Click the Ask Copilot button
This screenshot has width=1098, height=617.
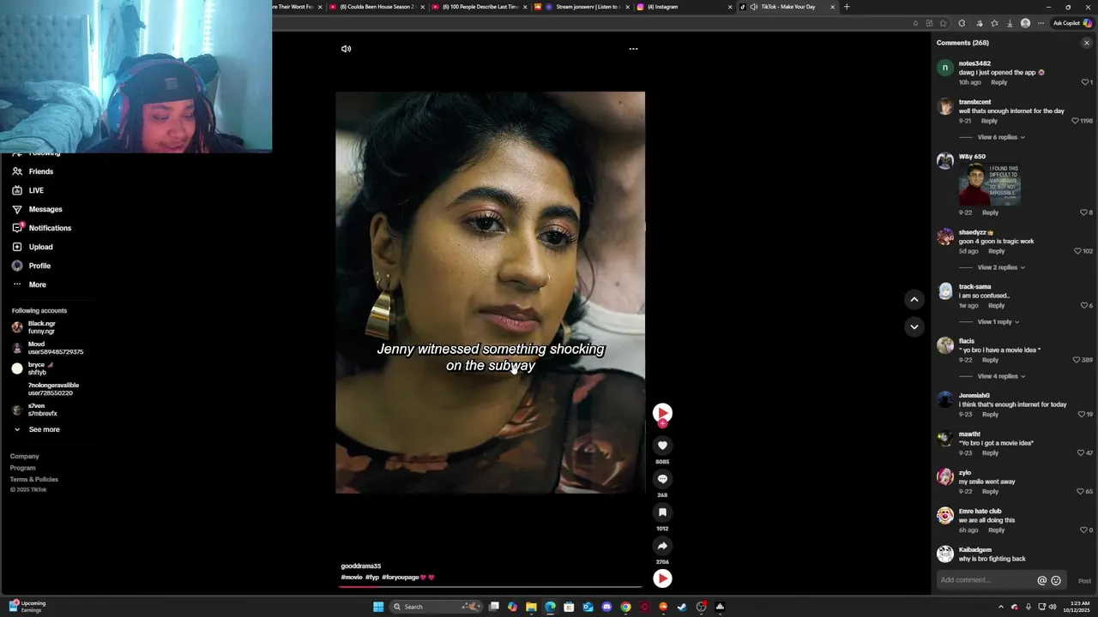[1072, 23]
